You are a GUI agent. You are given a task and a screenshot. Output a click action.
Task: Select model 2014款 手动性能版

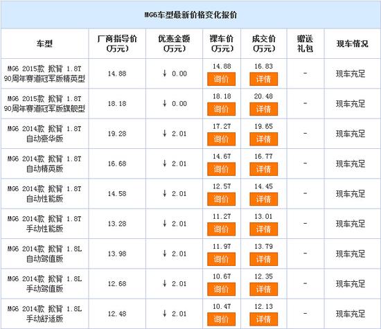tap(44, 224)
